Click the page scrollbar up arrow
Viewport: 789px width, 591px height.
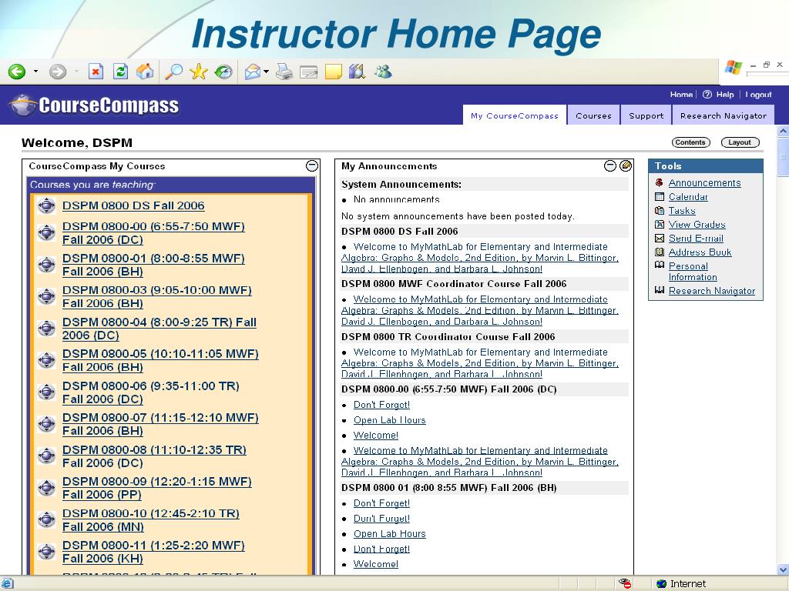pyautogui.click(x=783, y=131)
